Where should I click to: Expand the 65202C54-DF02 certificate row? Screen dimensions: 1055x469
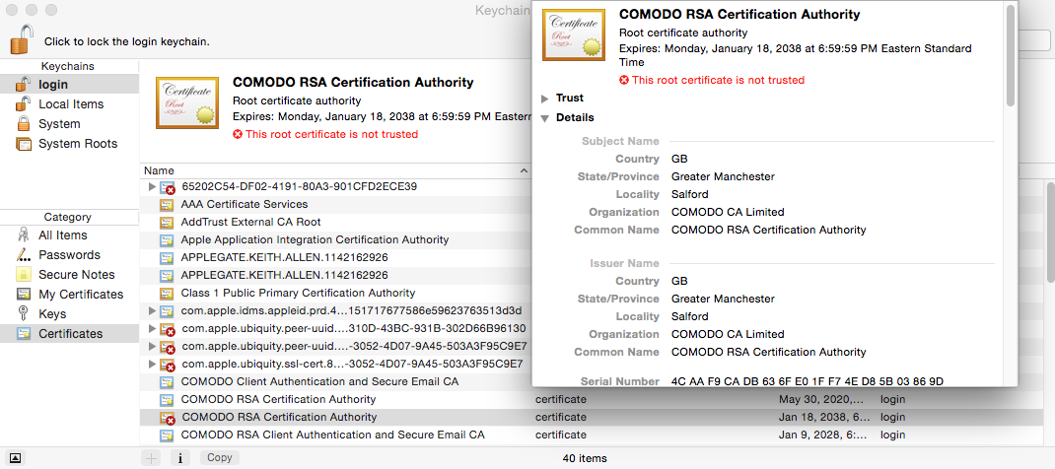click(152, 187)
